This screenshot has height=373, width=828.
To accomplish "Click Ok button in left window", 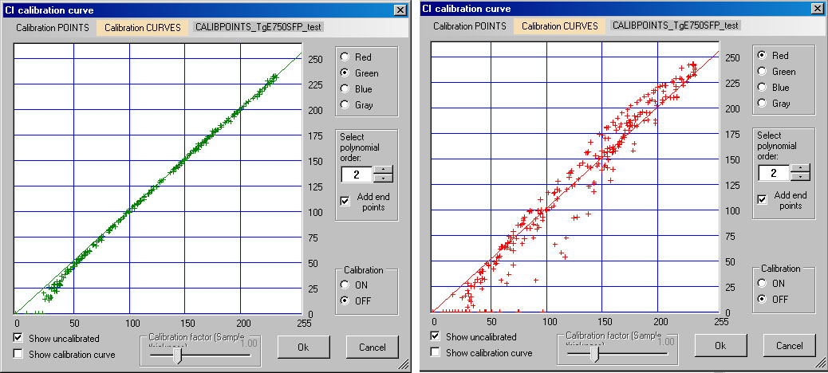I will pos(304,347).
